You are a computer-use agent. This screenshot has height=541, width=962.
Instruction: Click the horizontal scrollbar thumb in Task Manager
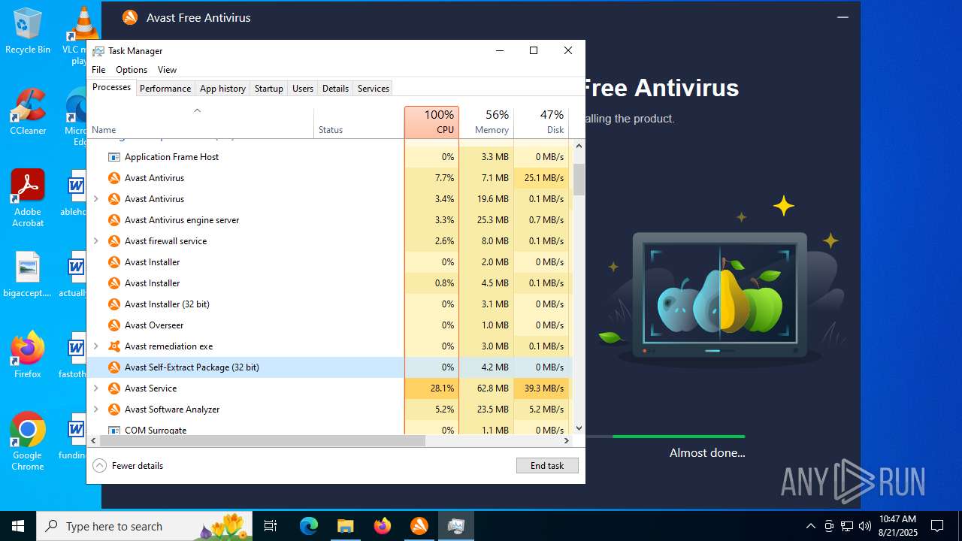coord(262,441)
